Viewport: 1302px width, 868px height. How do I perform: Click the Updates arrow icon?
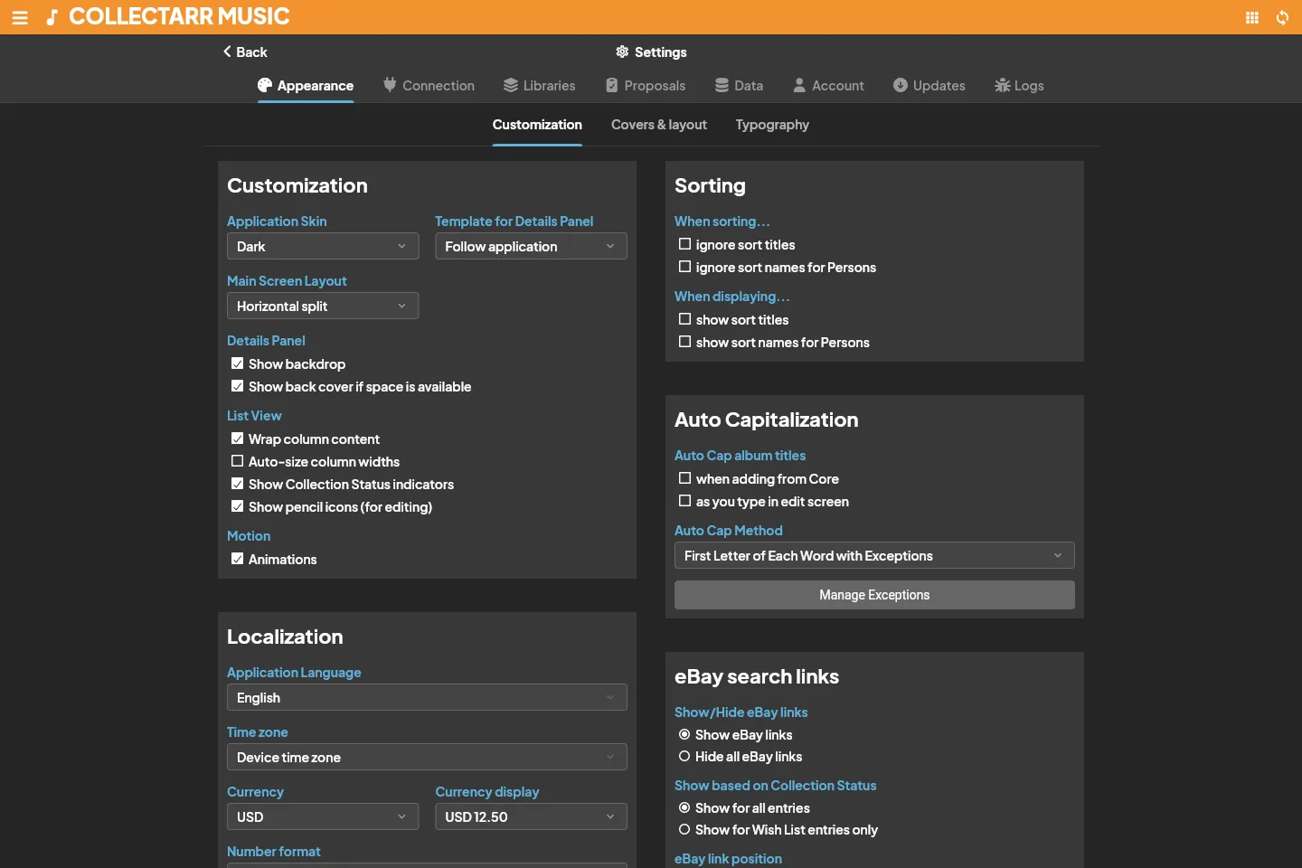pos(901,85)
